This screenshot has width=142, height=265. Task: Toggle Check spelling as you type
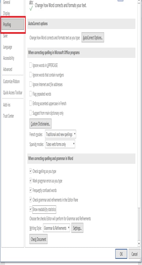[x=30, y=171]
